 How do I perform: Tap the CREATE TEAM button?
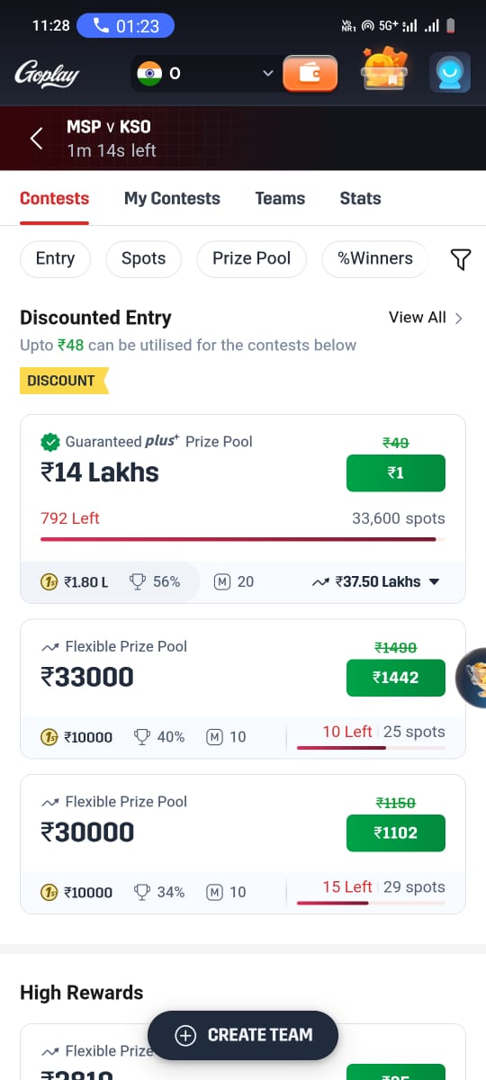pos(243,1035)
